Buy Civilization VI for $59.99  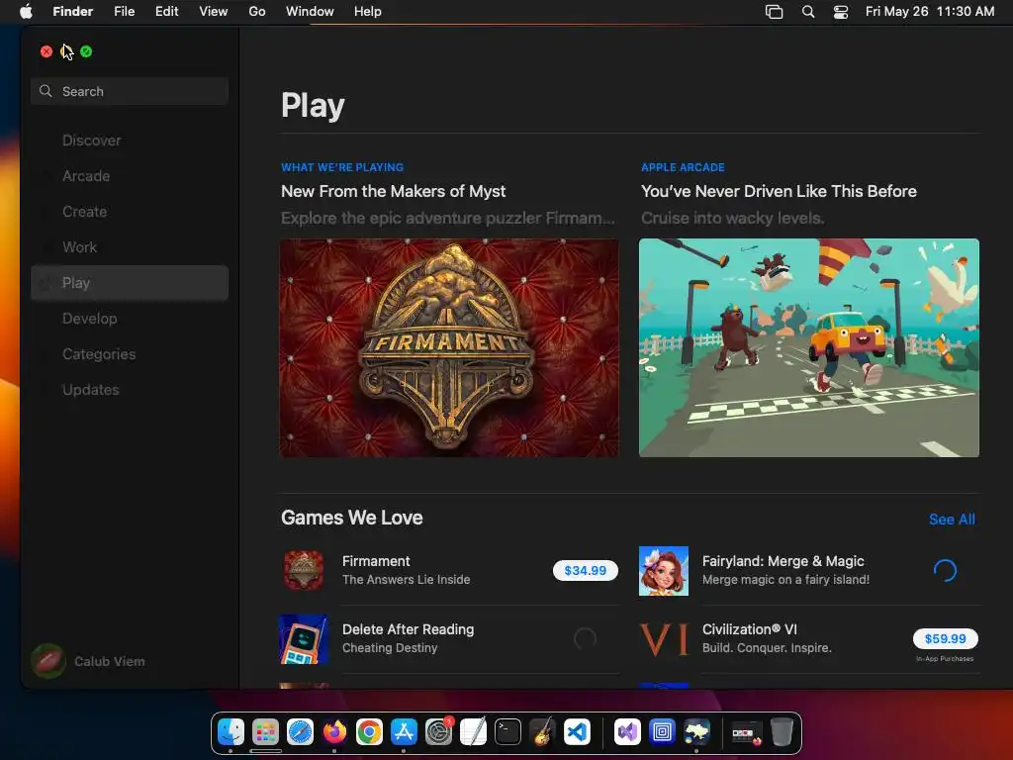point(945,638)
